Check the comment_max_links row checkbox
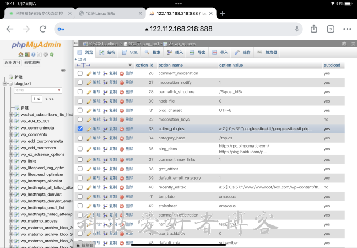 pyautogui.click(x=80, y=159)
